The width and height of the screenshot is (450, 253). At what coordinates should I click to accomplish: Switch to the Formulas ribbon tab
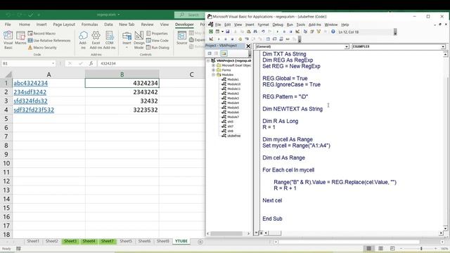click(x=89, y=25)
